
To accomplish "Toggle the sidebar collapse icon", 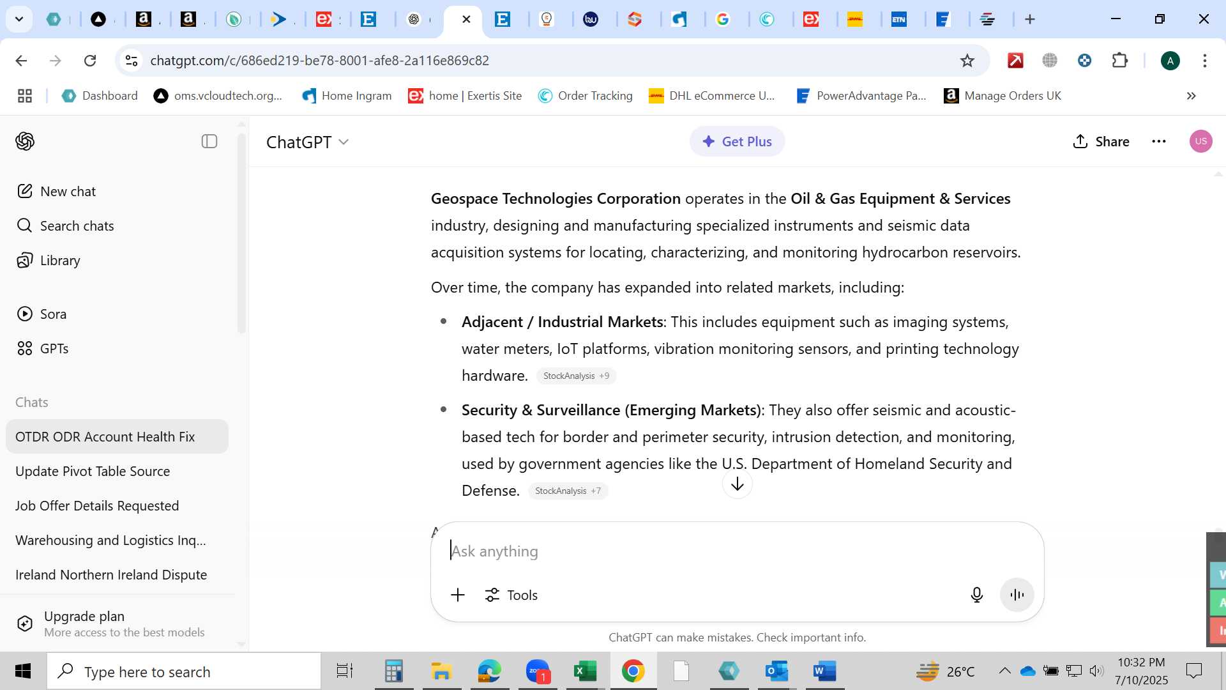I will [x=209, y=141].
